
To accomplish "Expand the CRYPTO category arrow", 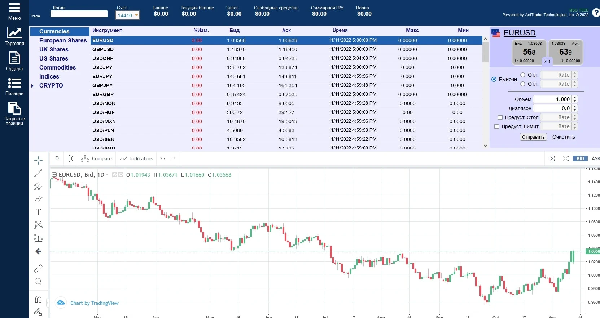I will [32, 86].
